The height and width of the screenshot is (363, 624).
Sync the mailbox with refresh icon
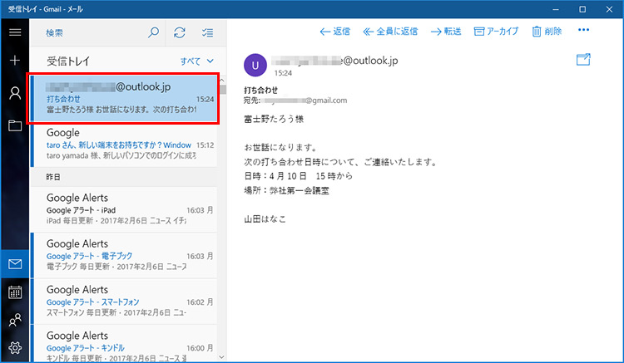pyautogui.click(x=179, y=33)
